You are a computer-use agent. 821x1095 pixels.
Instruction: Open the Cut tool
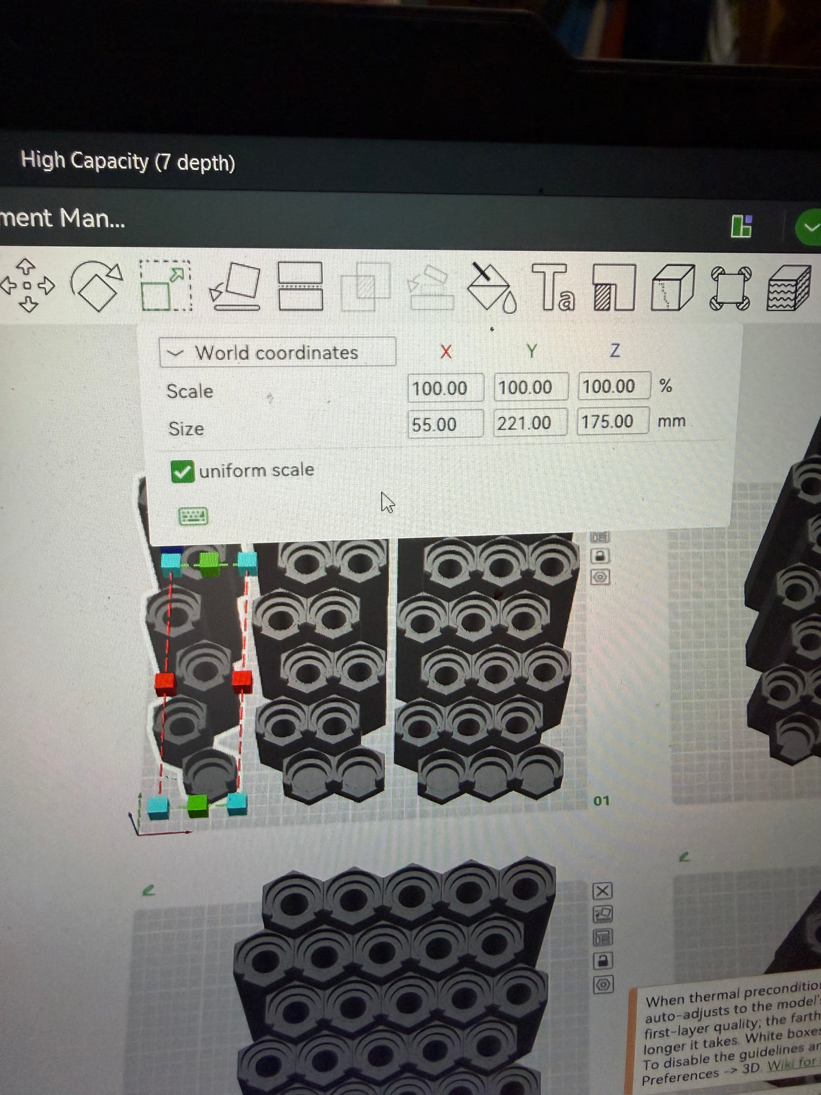300,287
